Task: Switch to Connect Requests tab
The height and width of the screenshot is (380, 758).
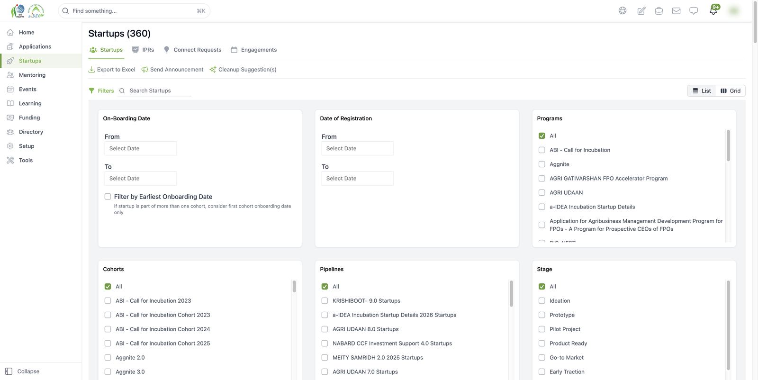Action: [x=192, y=50]
